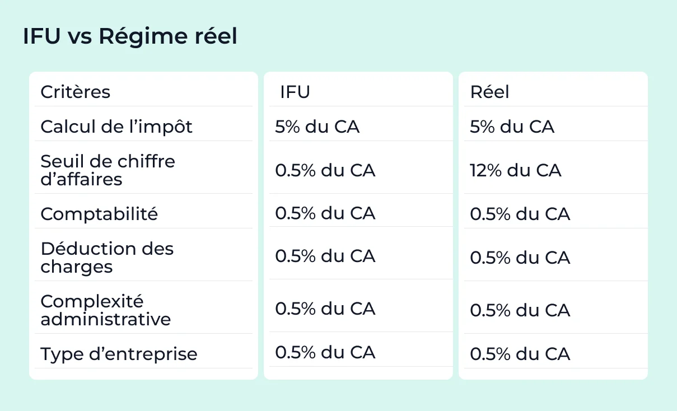
Task: Select Réel value in the Comptabilité row
Action: tap(520, 214)
